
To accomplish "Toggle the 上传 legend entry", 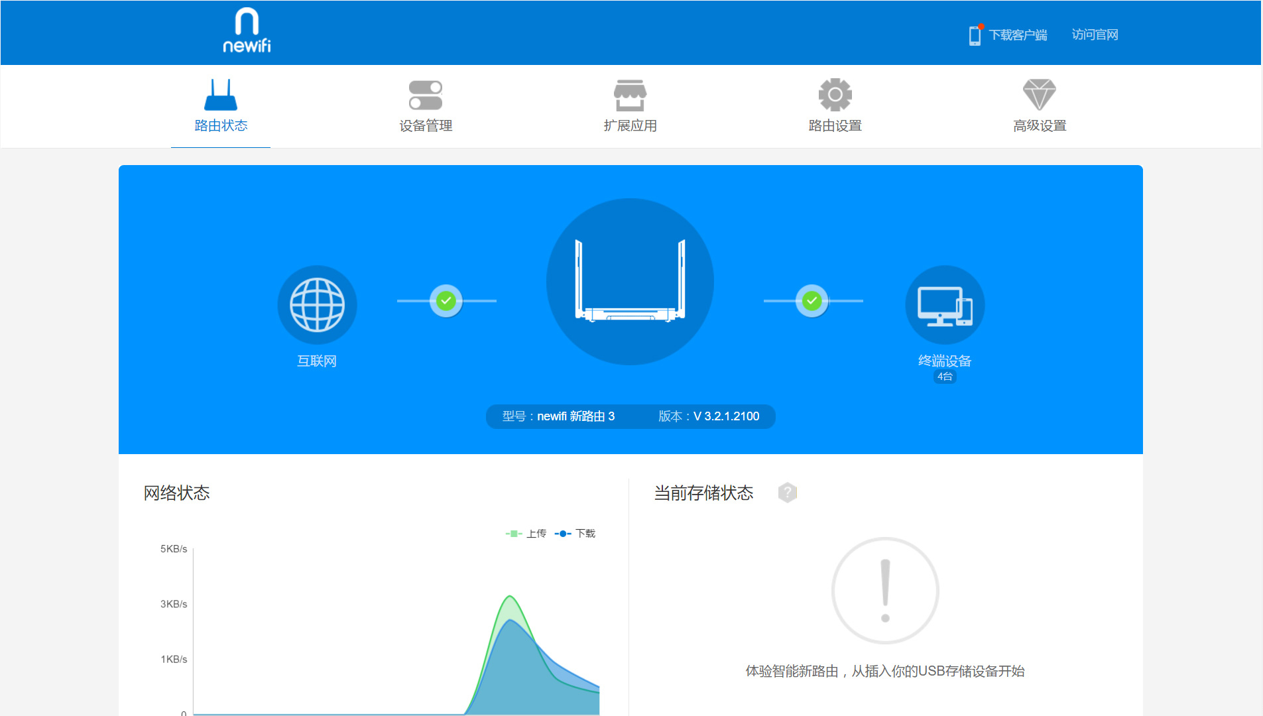I will (526, 534).
